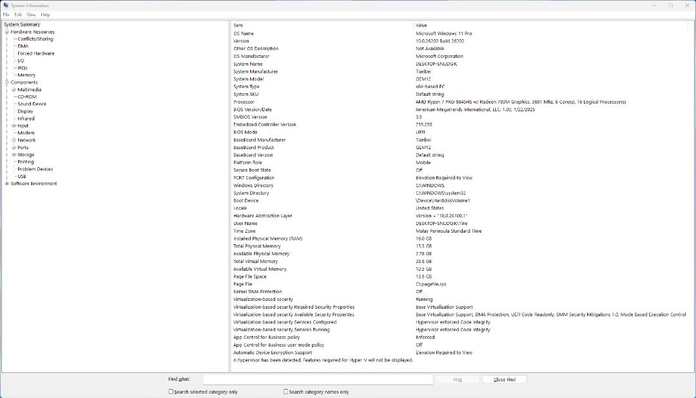Expand the Software Environment node
The height and width of the screenshot is (398, 696).
click(7, 184)
